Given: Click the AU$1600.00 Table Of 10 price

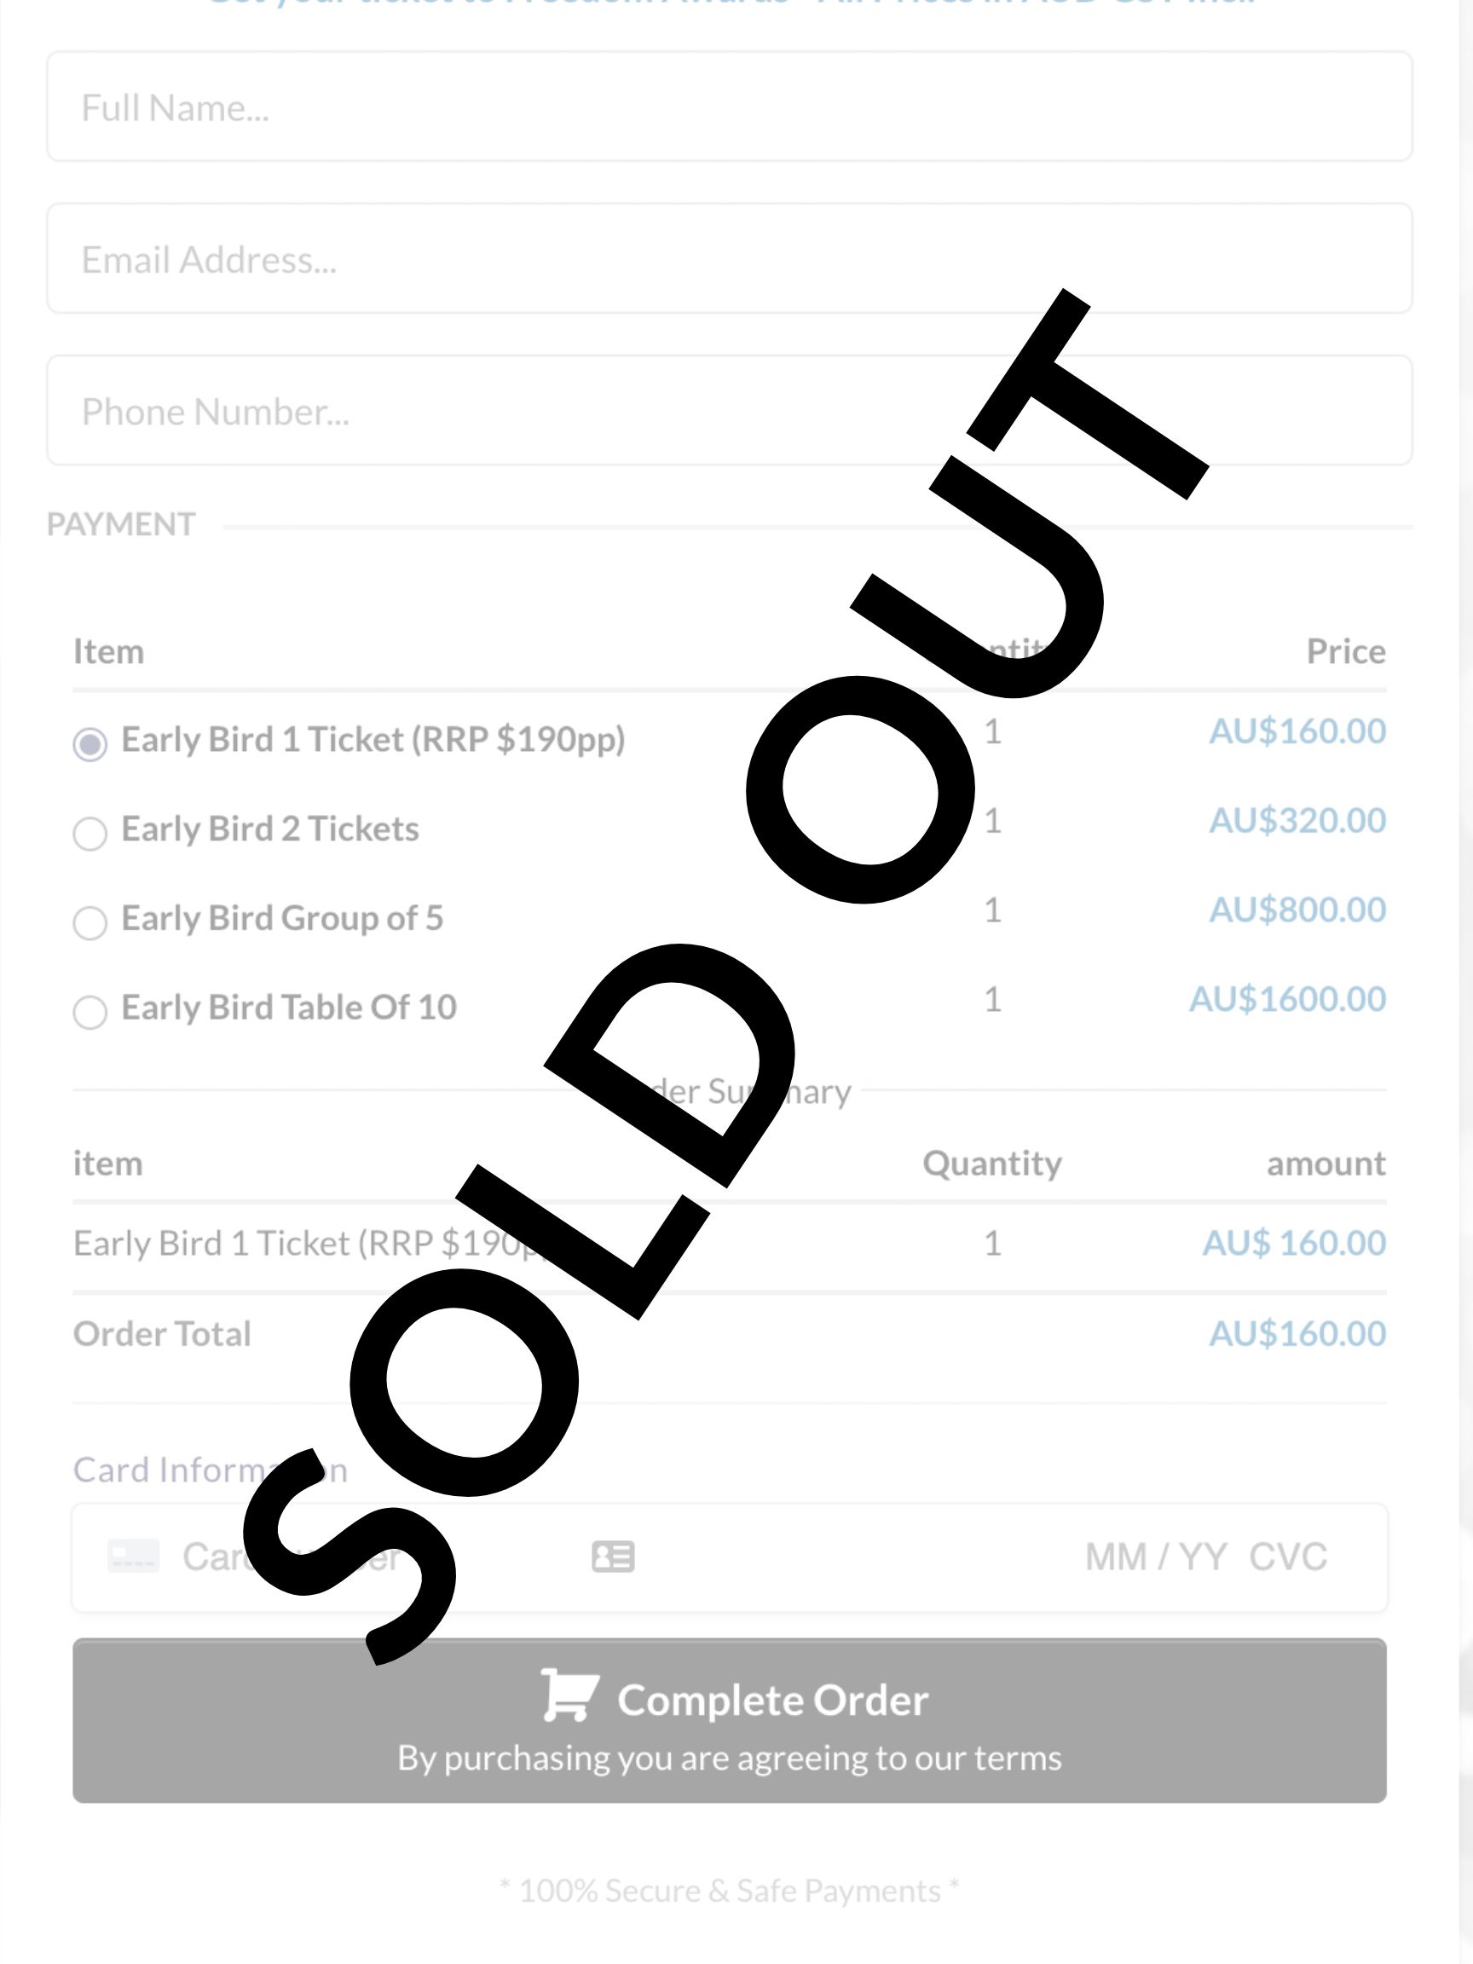Looking at the screenshot, I should [x=1287, y=999].
